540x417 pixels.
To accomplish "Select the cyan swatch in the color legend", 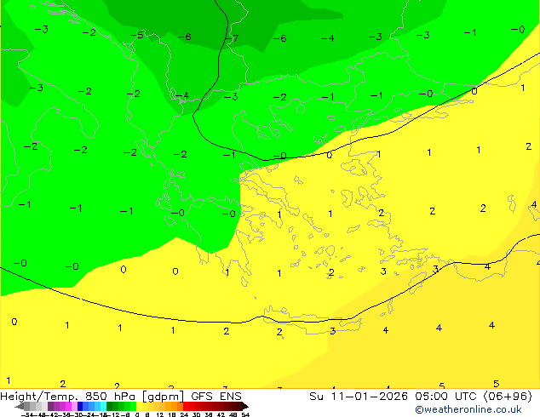I will [103, 406].
